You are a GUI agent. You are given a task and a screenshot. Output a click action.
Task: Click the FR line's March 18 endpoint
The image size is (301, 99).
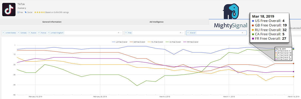tap(293, 71)
